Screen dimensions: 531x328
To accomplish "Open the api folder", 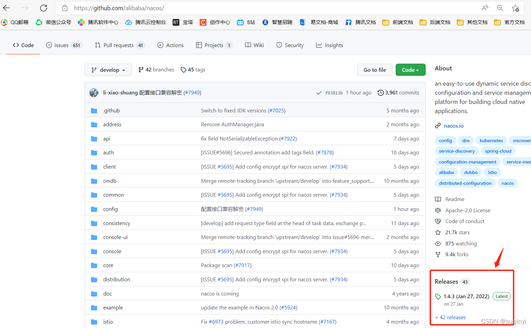I will pos(107,138).
